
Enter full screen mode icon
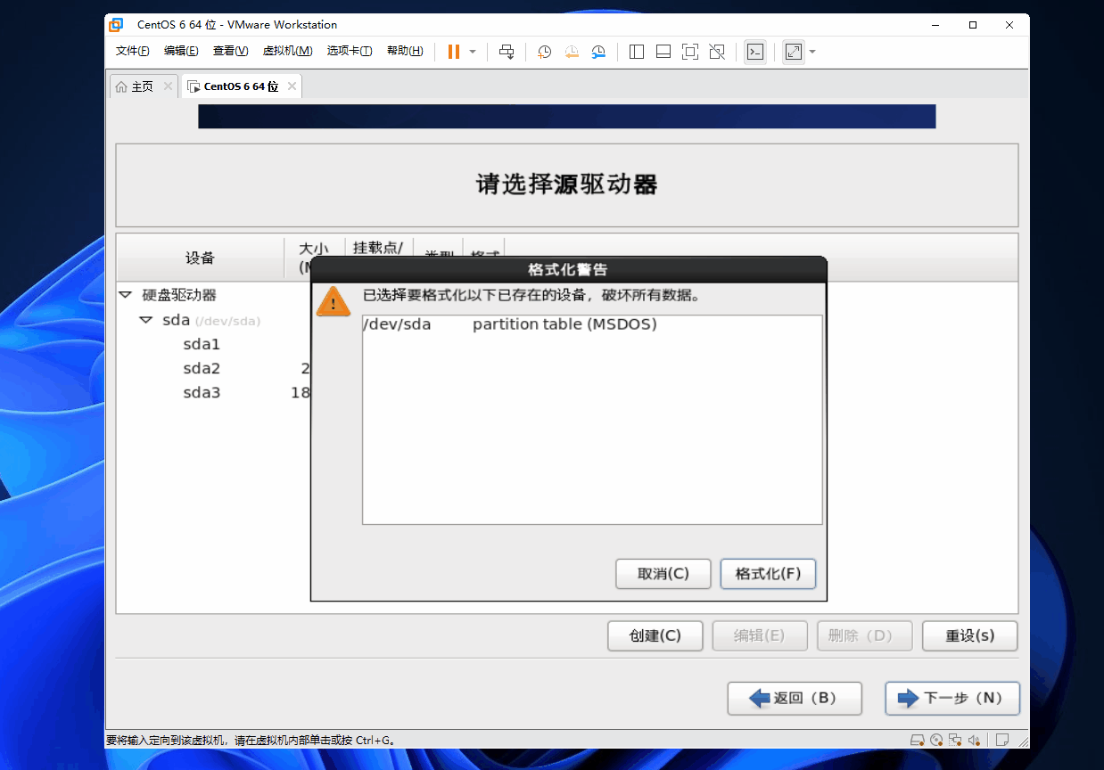coord(689,52)
